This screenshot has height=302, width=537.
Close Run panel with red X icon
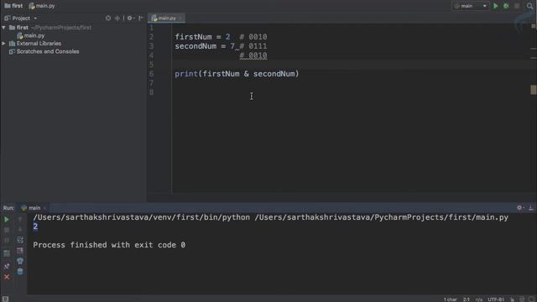pyautogui.click(x=6, y=277)
